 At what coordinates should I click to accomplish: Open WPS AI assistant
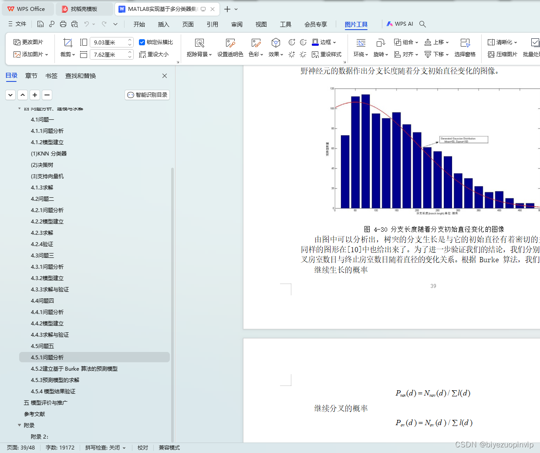[x=400, y=24]
